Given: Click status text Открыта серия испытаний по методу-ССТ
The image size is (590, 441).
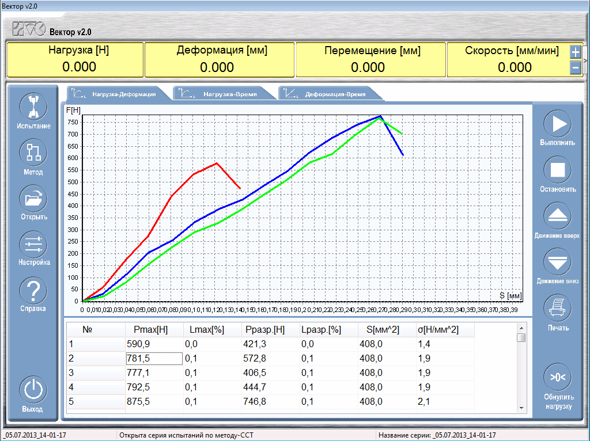Looking at the screenshot, I should coord(186,435).
